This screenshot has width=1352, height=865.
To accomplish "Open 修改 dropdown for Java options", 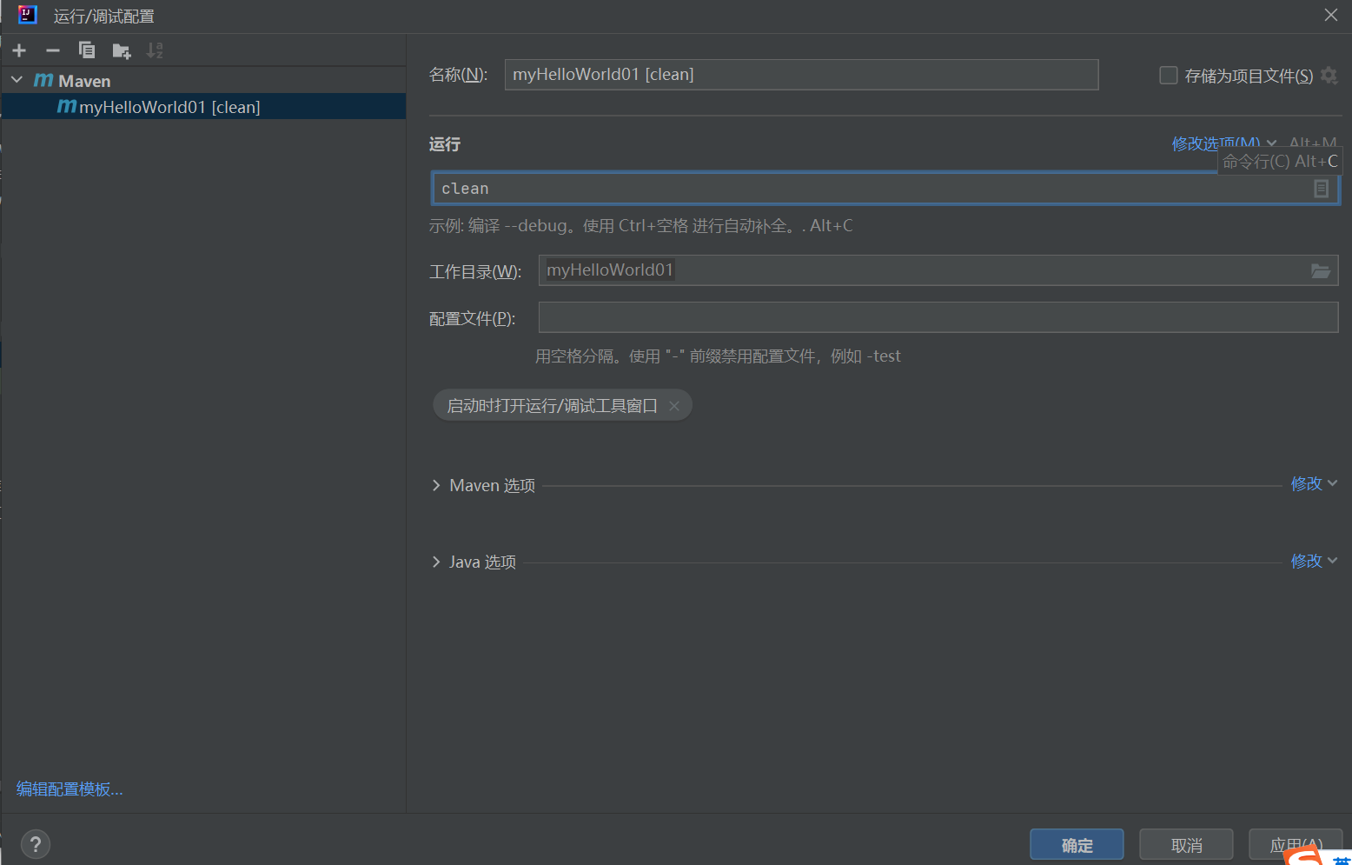I will (x=1314, y=561).
